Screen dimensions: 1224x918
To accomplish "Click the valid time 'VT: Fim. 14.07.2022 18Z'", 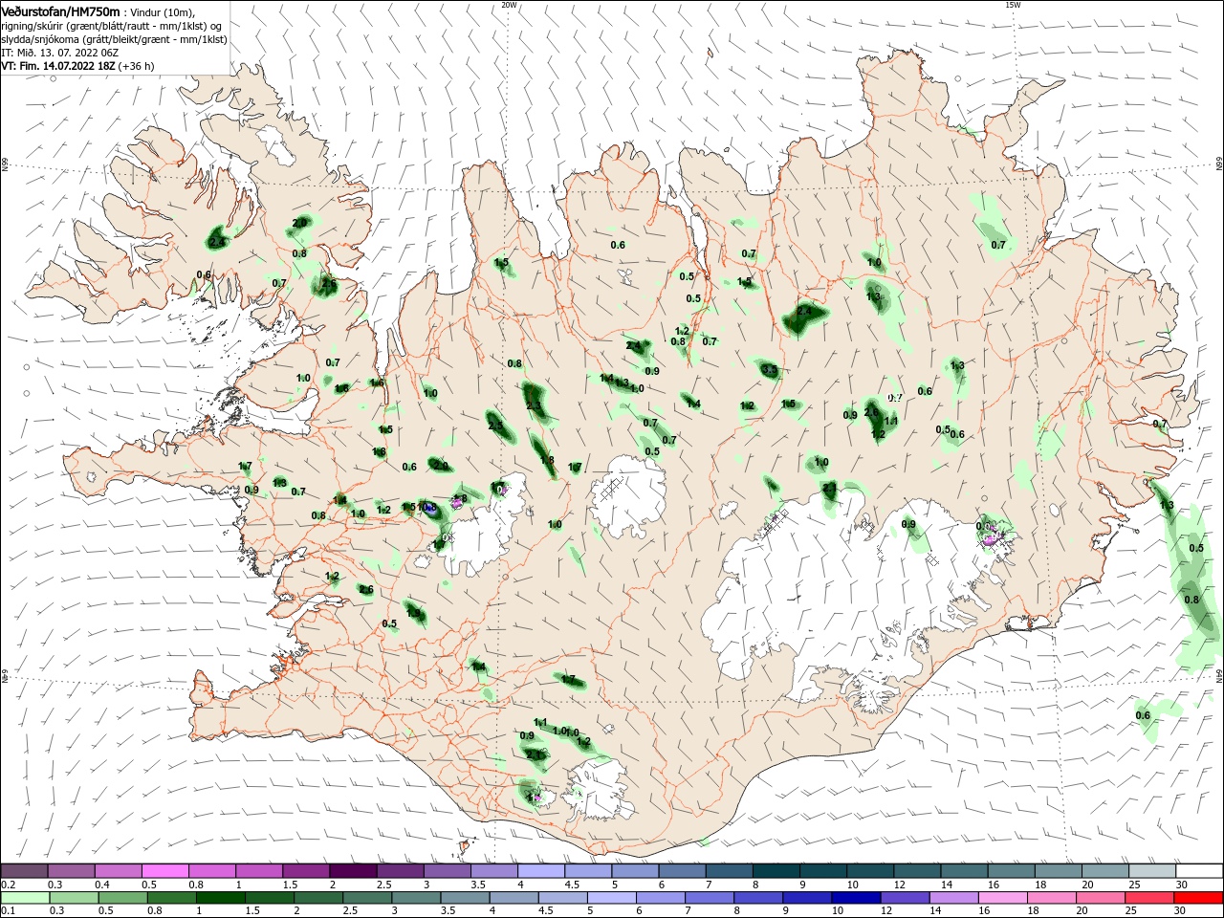I will pos(59,66).
